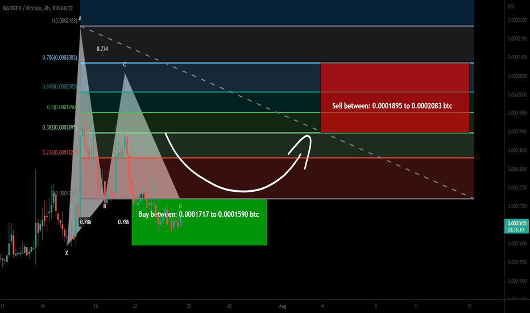Click the 03:31:10 candle countdown
The height and width of the screenshot is (313, 530).
[516, 230]
